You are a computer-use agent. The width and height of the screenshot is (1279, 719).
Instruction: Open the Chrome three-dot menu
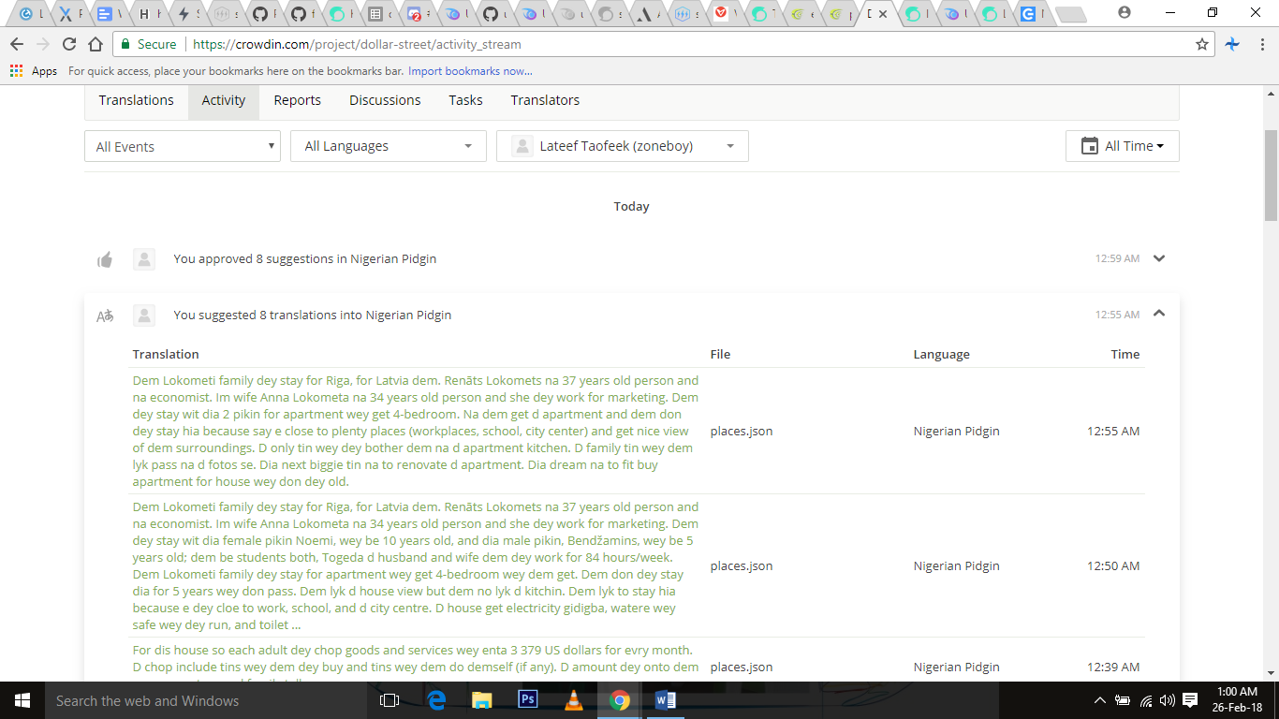[x=1261, y=44]
